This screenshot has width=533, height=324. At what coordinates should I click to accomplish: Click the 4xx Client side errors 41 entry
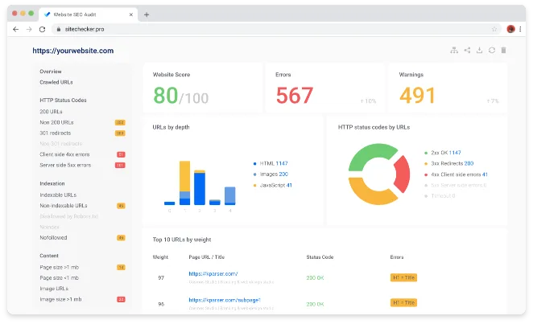456,174
